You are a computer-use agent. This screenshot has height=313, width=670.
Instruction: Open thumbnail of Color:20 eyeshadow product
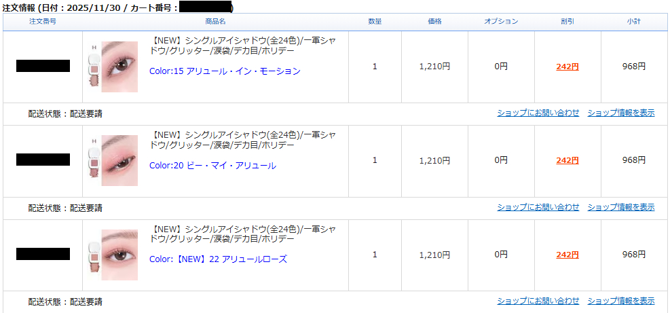tap(113, 161)
